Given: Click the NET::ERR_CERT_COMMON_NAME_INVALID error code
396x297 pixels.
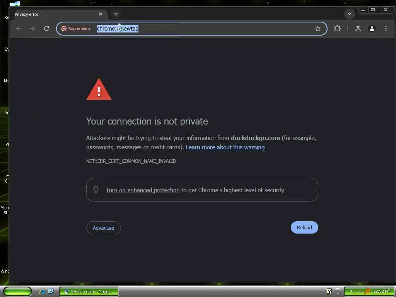Looking at the screenshot, I should click(x=131, y=161).
